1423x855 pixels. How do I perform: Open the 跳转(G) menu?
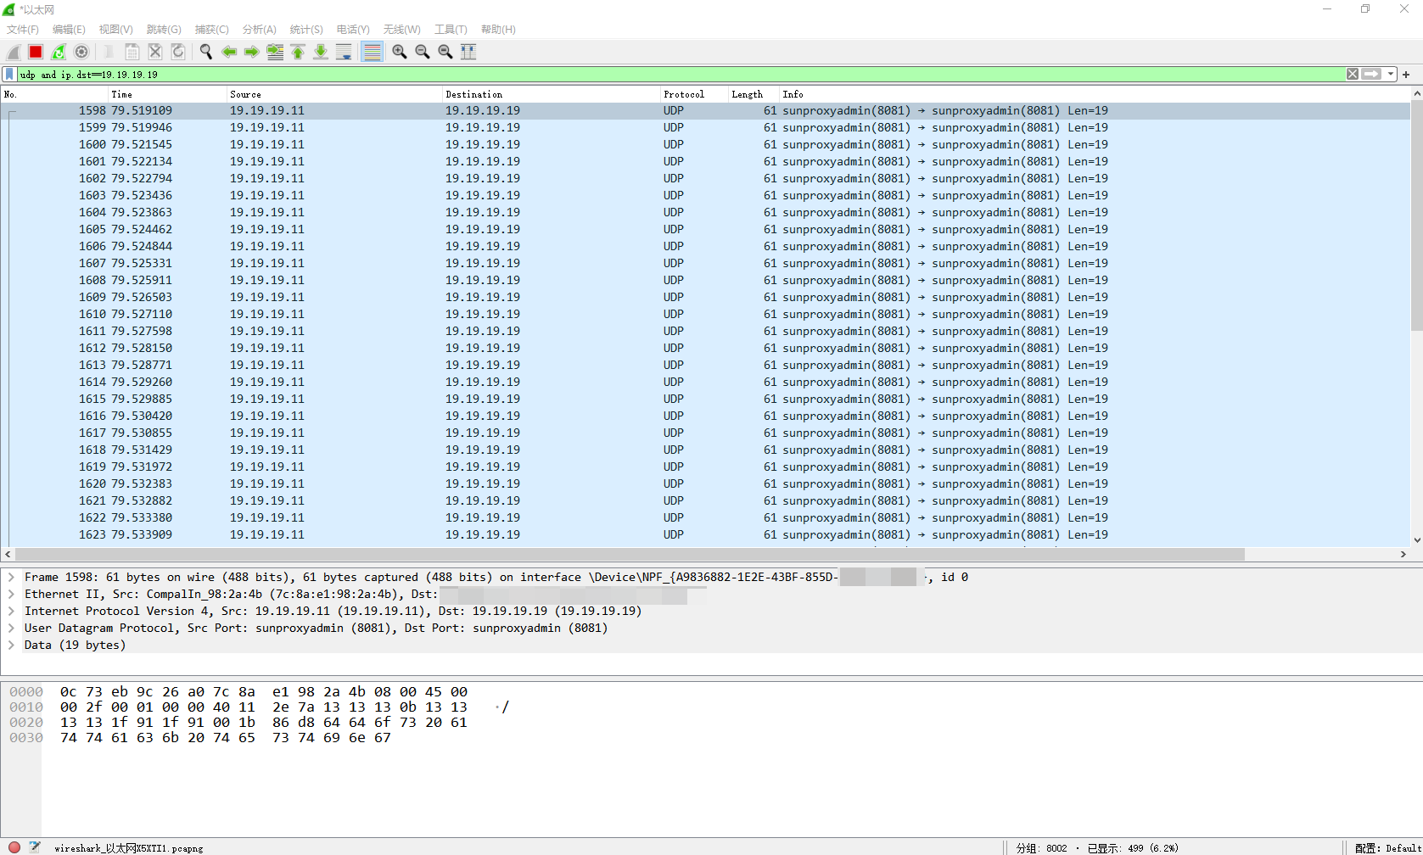click(164, 30)
